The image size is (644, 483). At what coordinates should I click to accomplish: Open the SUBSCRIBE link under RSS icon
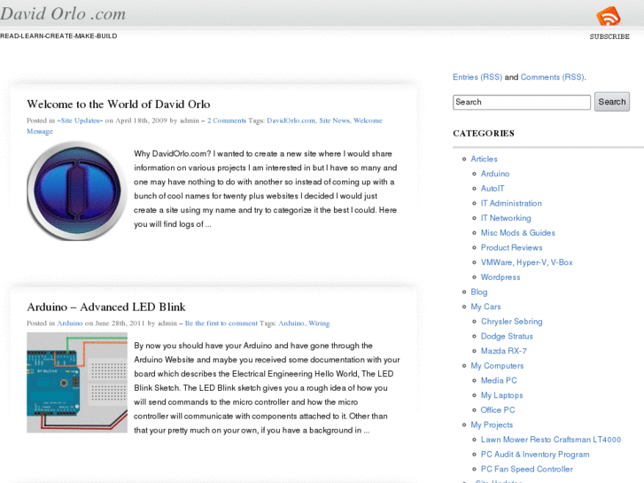tap(609, 36)
